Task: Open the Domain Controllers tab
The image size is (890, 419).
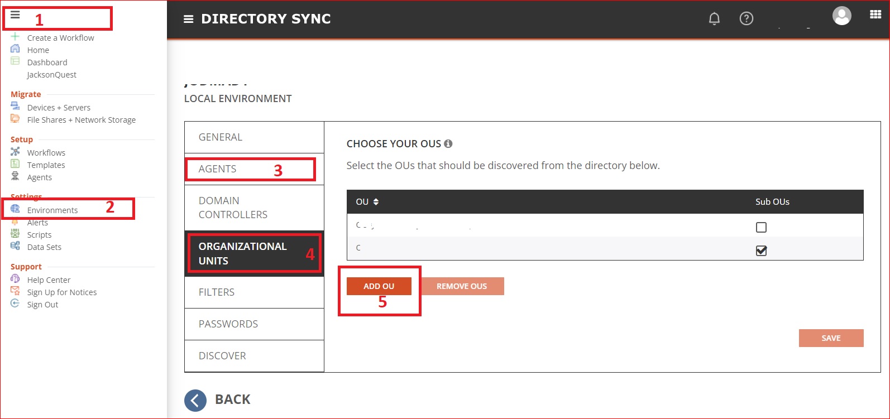Action: 233,208
